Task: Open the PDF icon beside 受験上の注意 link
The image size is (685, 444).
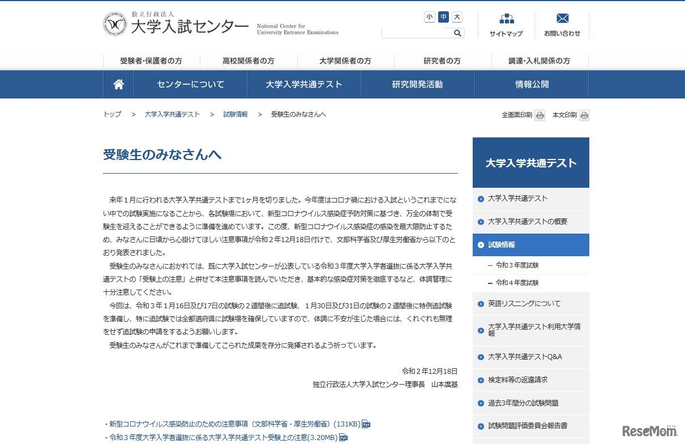Action: pos(342,437)
